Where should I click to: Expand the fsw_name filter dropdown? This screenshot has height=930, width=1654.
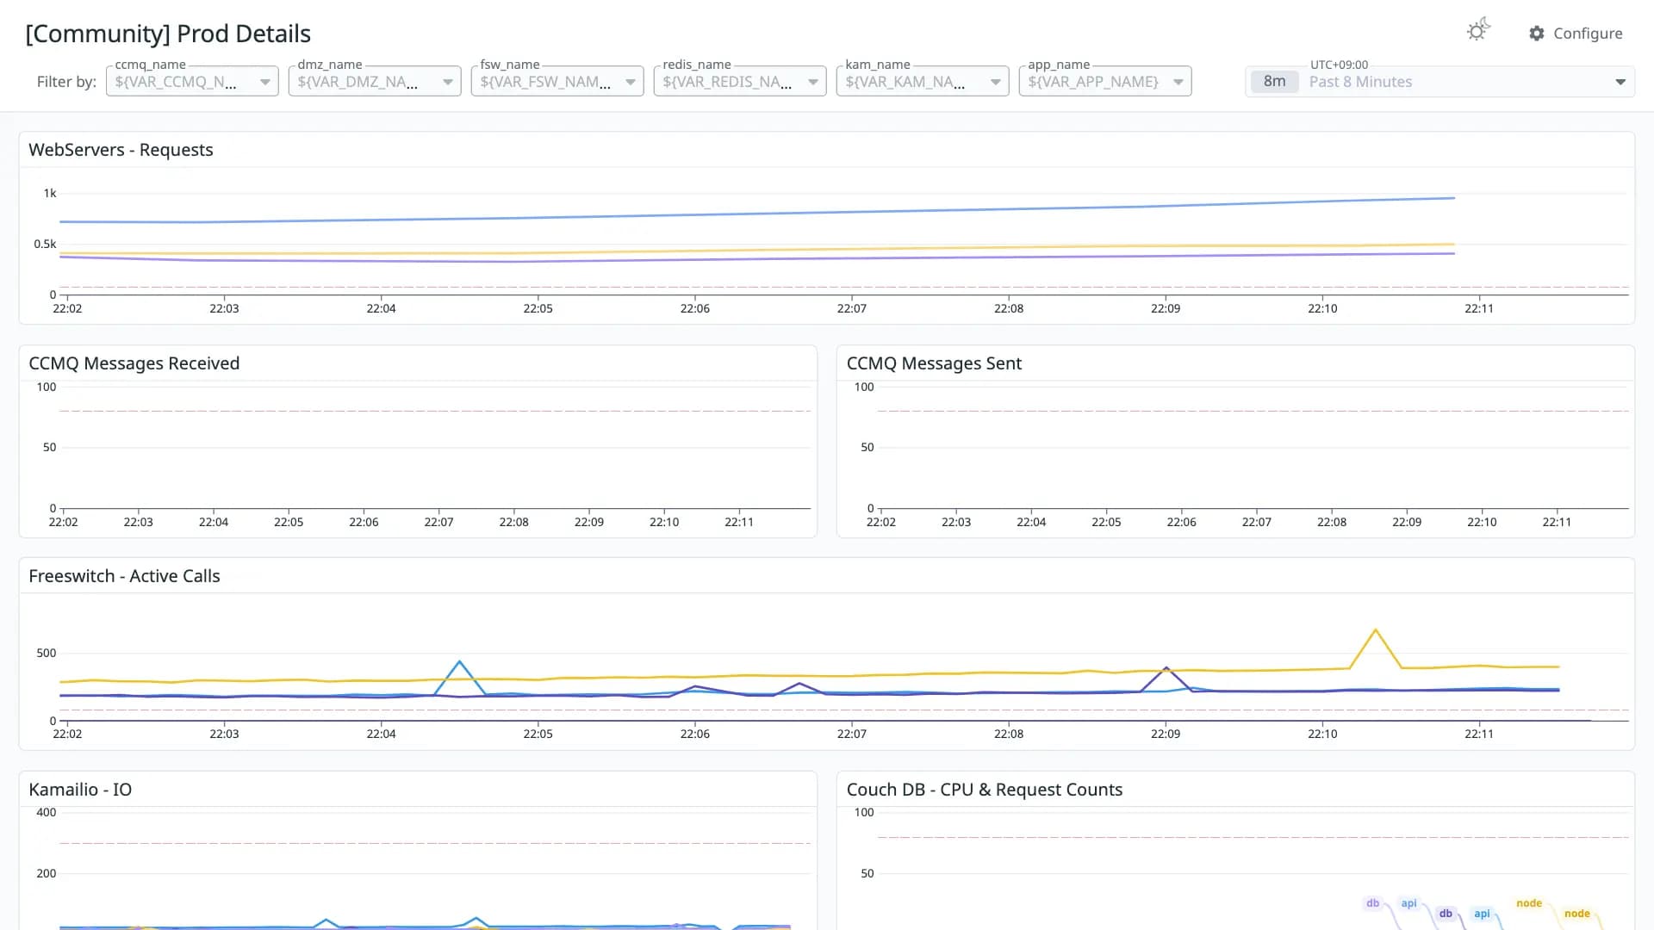click(x=557, y=81)
